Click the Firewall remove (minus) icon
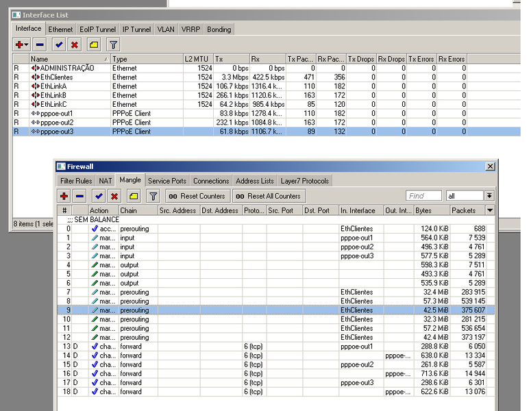This screenshot has height=411, width=529. 80,196
